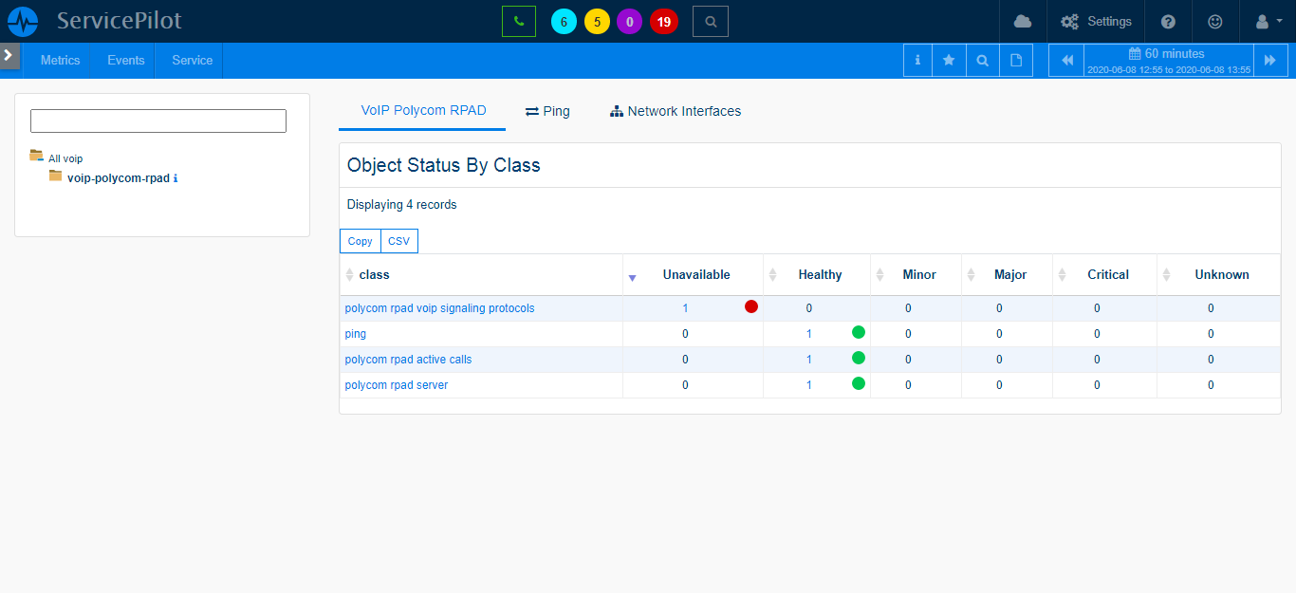Click the help question mark icon

click(x=1168, y=21)
